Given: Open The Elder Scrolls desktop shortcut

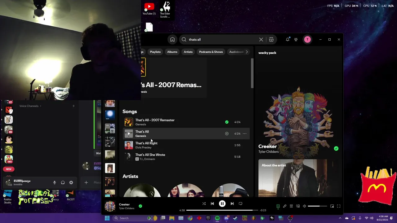Looking at the screenshot, I should (x=165, y=10).
